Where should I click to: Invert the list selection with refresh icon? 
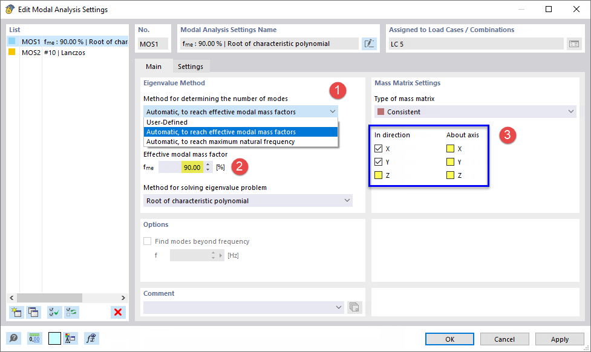tap(71, 312)
